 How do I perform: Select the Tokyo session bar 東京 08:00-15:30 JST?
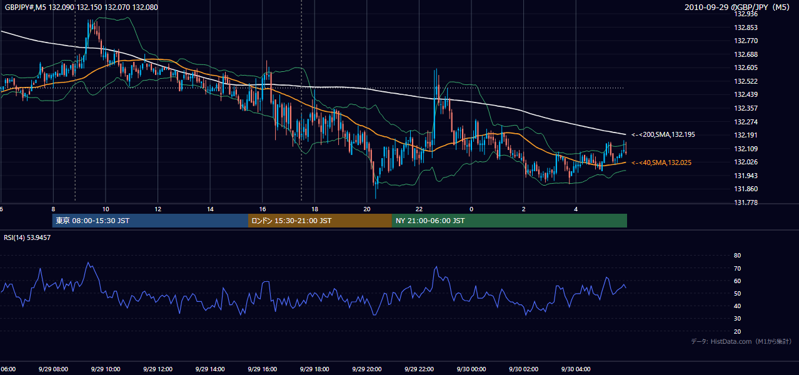click(x=150, y=221)
